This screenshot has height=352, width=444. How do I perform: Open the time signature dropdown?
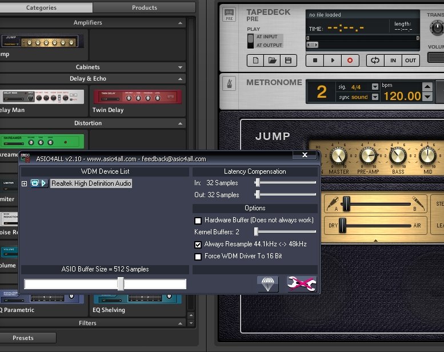(x=375, y=87)
